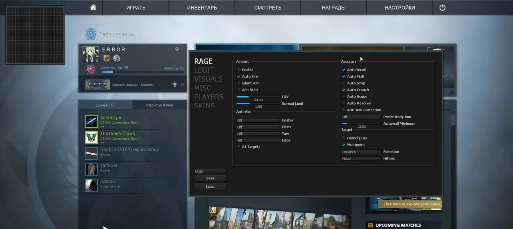The image size is (513, 229).
Task: Tick the Auto Revolver checkbox
Action: point(343,103)
